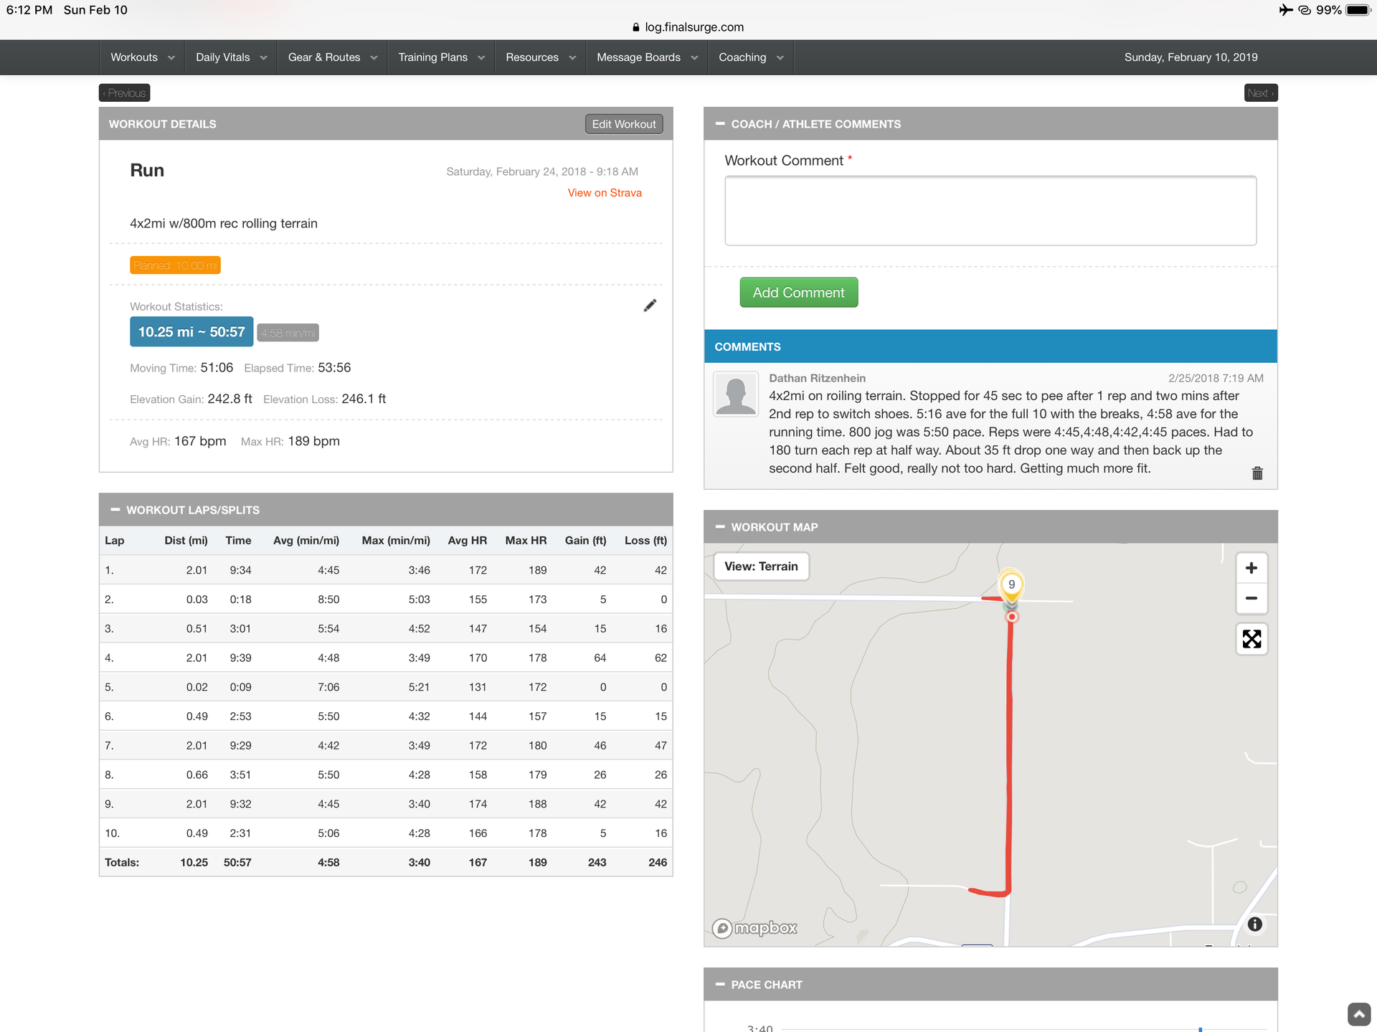Click lap 9 map marker pin
Screen dimensions: 1377x1032
1011,585
